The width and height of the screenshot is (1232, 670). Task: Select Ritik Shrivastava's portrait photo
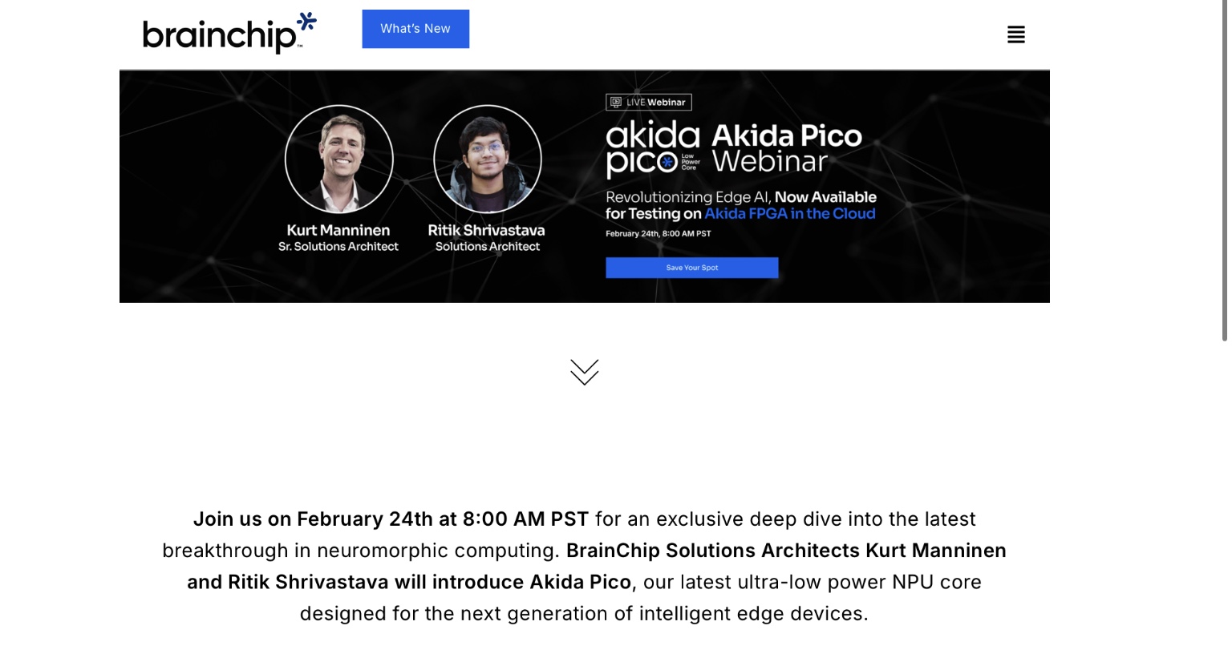coord(488,159)
